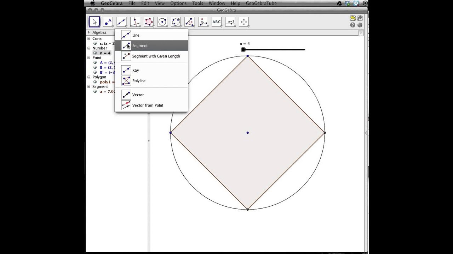Select the ABC Insert Text tool
The width and height of the screenshot is (453, 254).
point(217,22)
